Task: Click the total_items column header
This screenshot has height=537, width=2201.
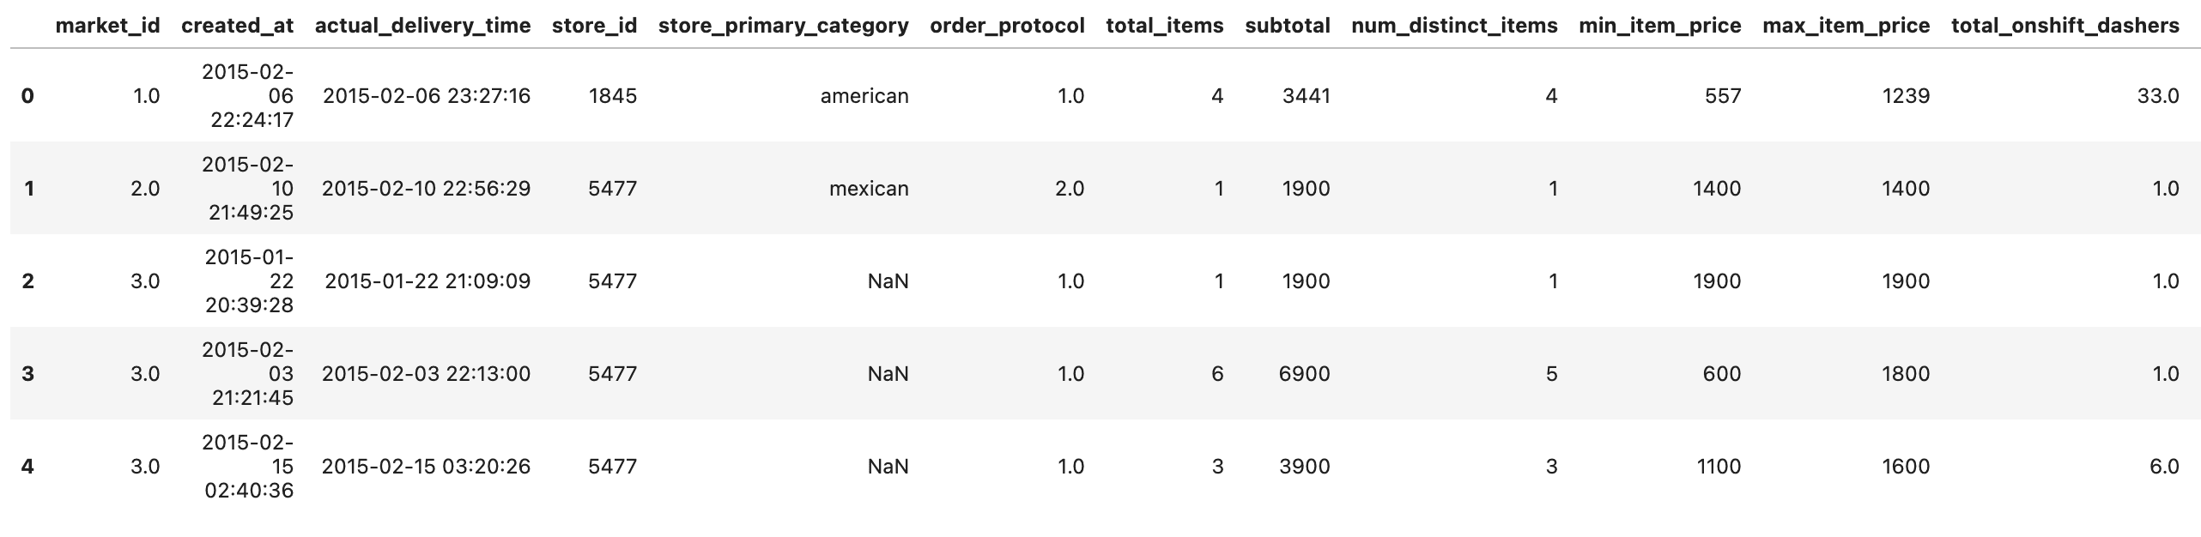Action: pos(1165,26)
